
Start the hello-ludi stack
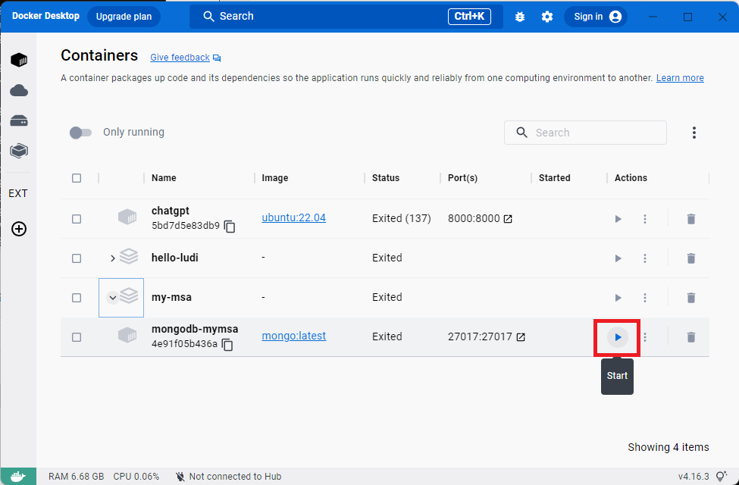618,258
